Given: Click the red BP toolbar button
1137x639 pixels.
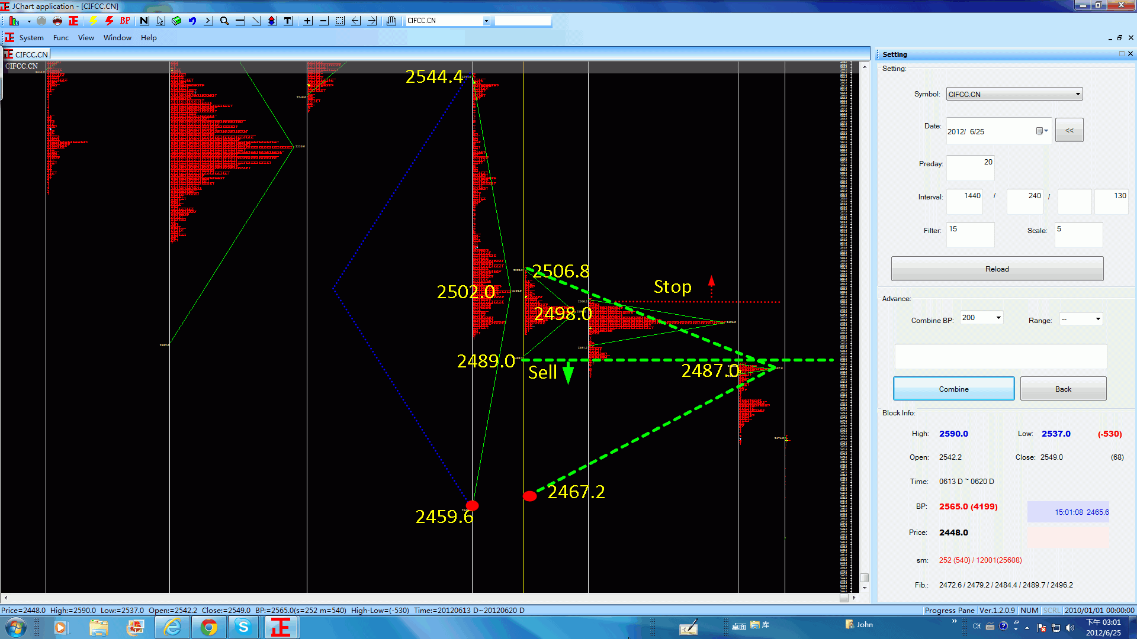Looking at the screenshot, I should pos(125,21).
